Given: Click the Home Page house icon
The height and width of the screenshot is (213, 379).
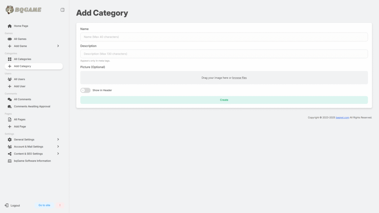Looking at the screenshot, I should (10, 26).
